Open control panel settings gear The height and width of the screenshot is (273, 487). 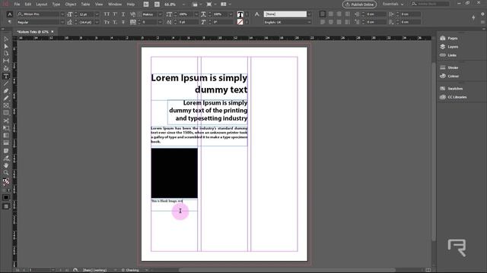click(x=482, y=14)
